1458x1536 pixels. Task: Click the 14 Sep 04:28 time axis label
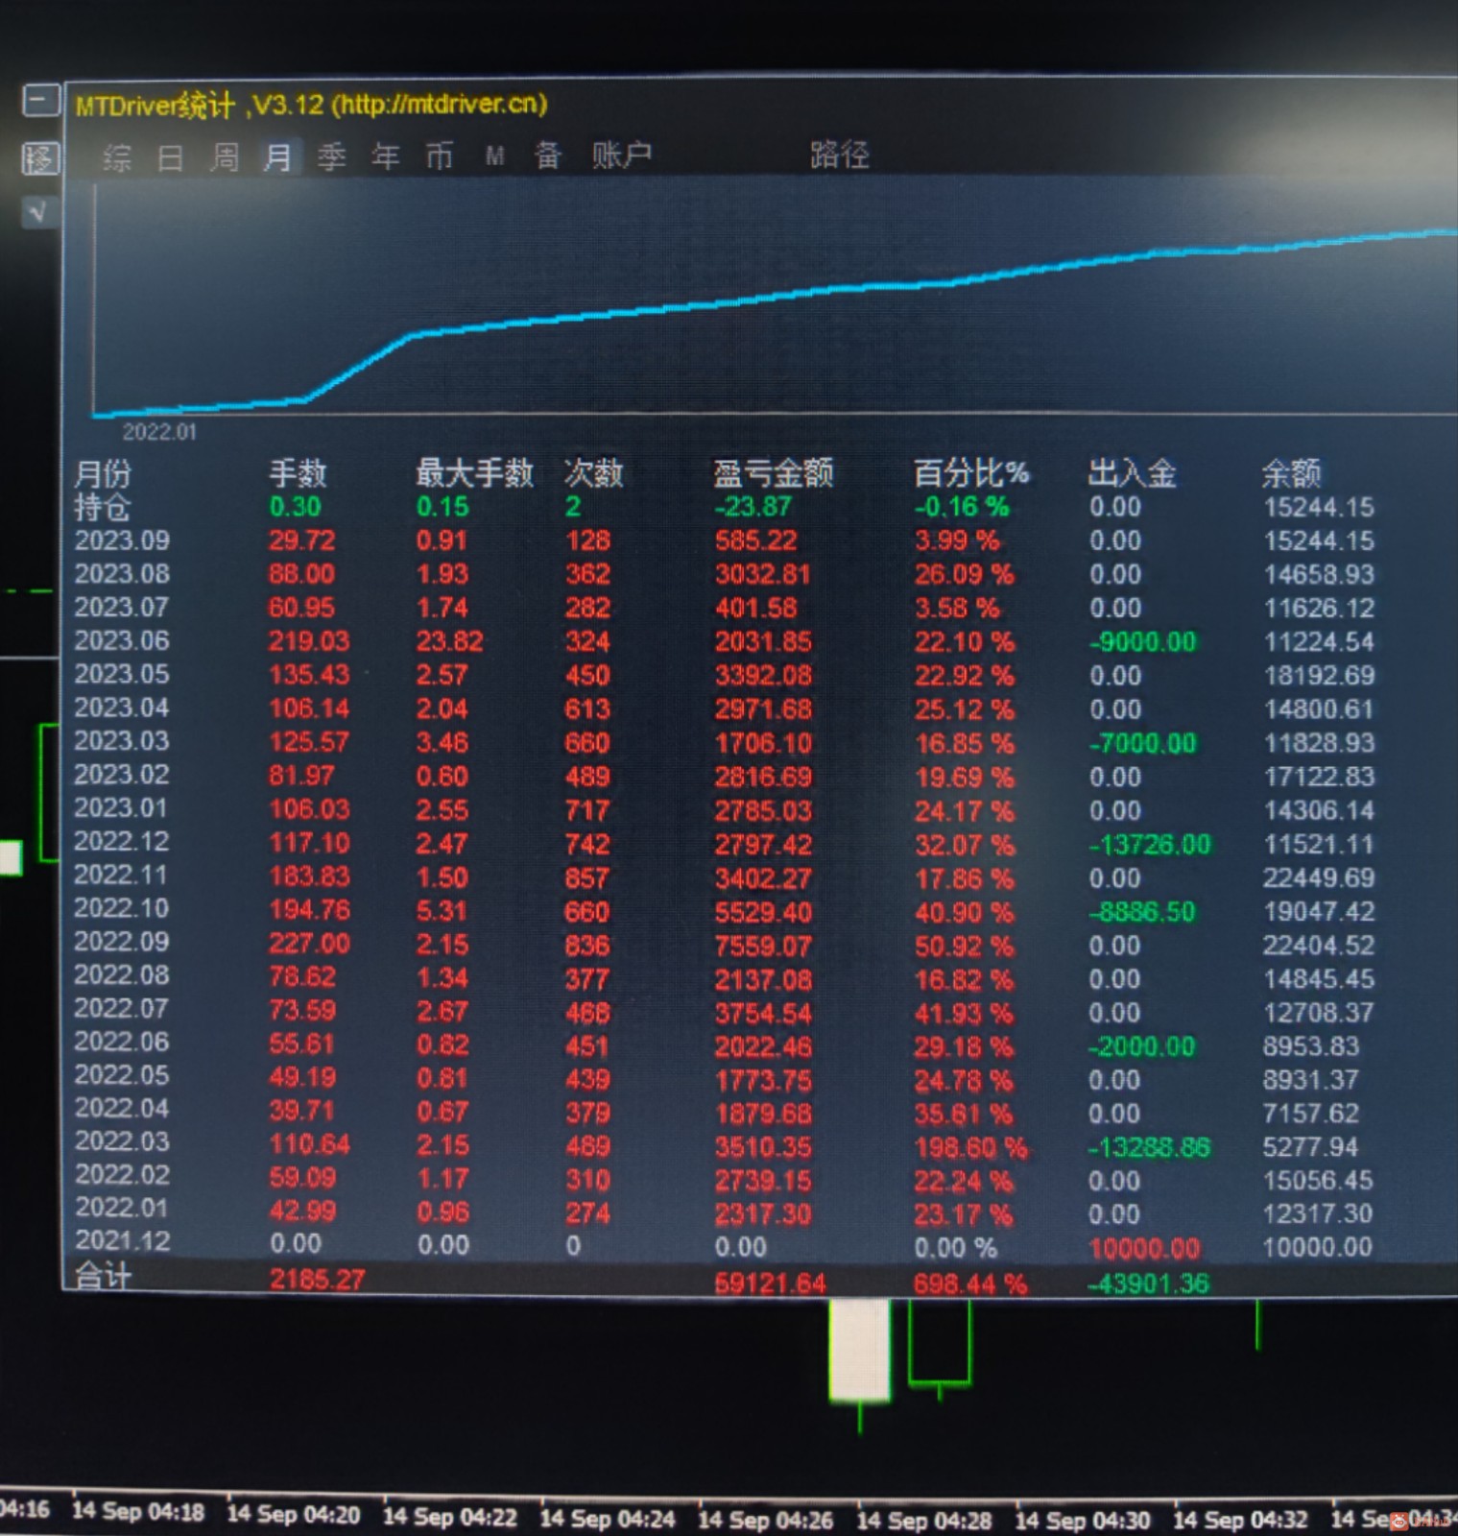[923, 1520]
